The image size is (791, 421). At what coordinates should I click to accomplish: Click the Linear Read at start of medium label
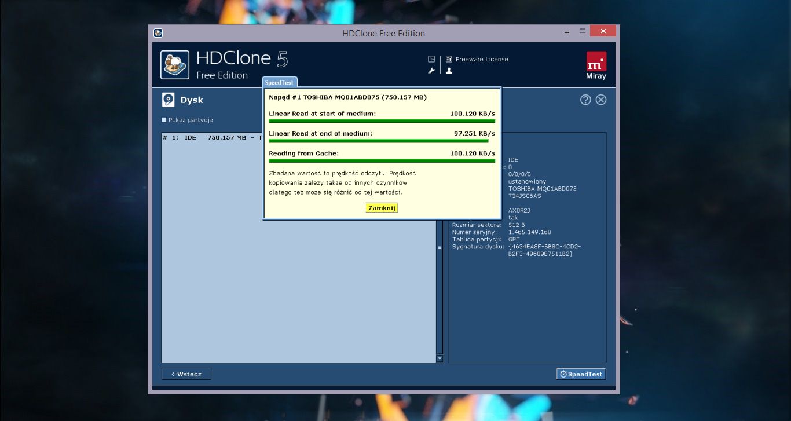pyautogui.click(x=323, y=114)
